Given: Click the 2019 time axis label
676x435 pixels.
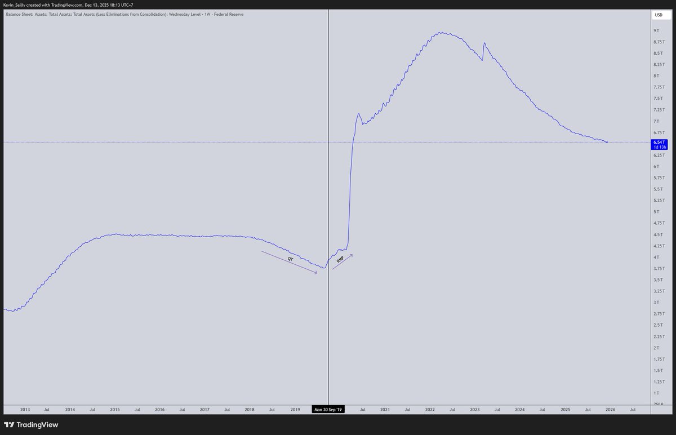Looking at the screenshot, I should click(295, 410).
